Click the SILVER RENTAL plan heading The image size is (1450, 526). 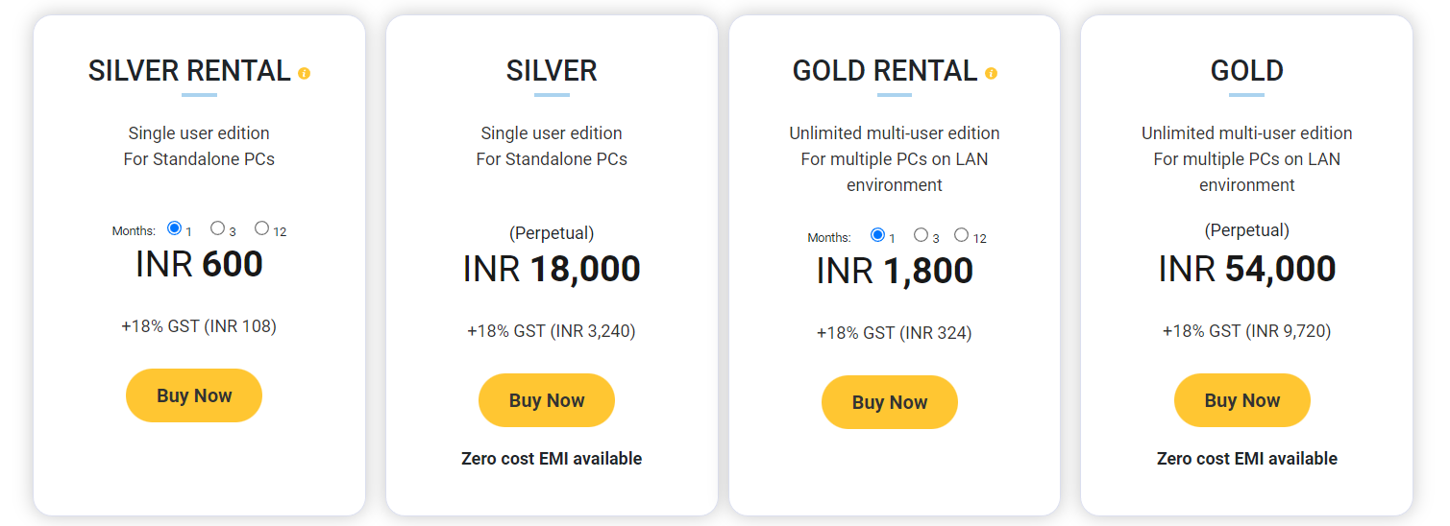(189, 71)
